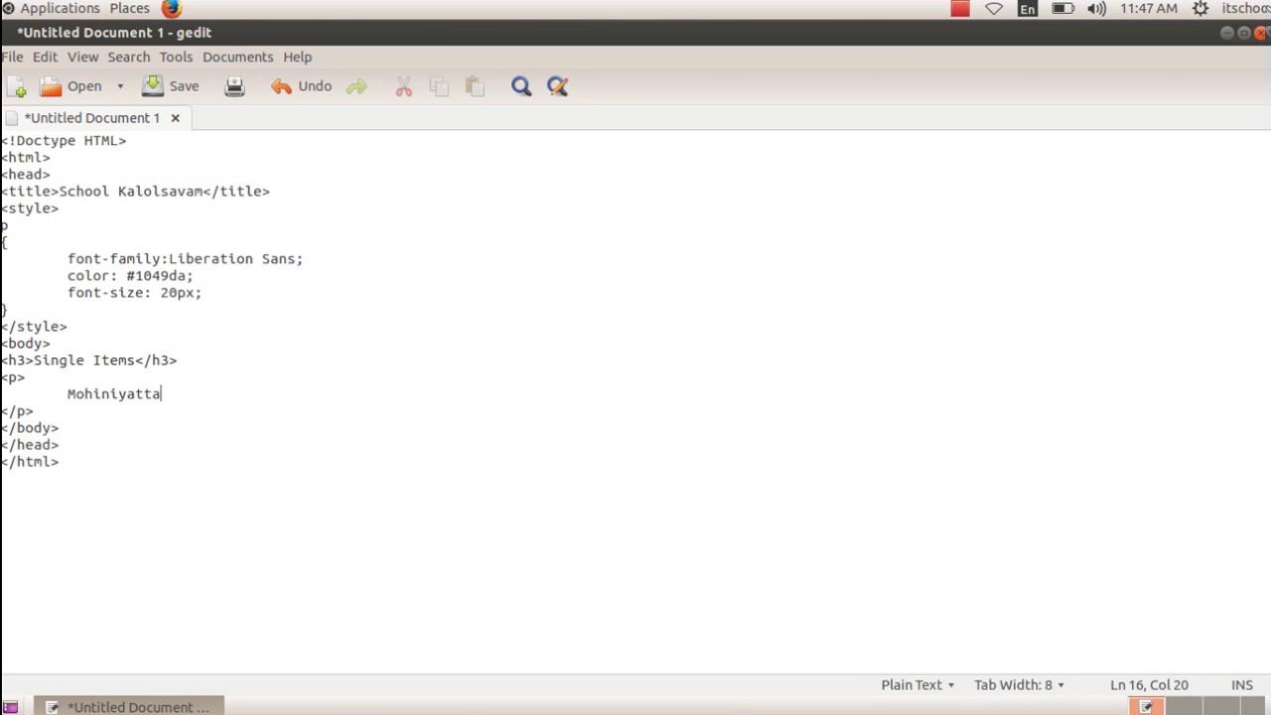Viewport: 1271px width, 715px height.
Task: Open the Places menu in top panel
Action: (x=129, y=8)
